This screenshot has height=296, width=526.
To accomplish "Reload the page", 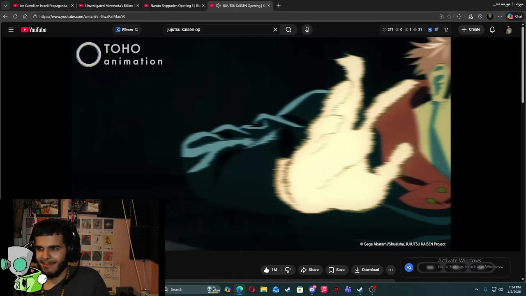I will (x=15, y=16).
